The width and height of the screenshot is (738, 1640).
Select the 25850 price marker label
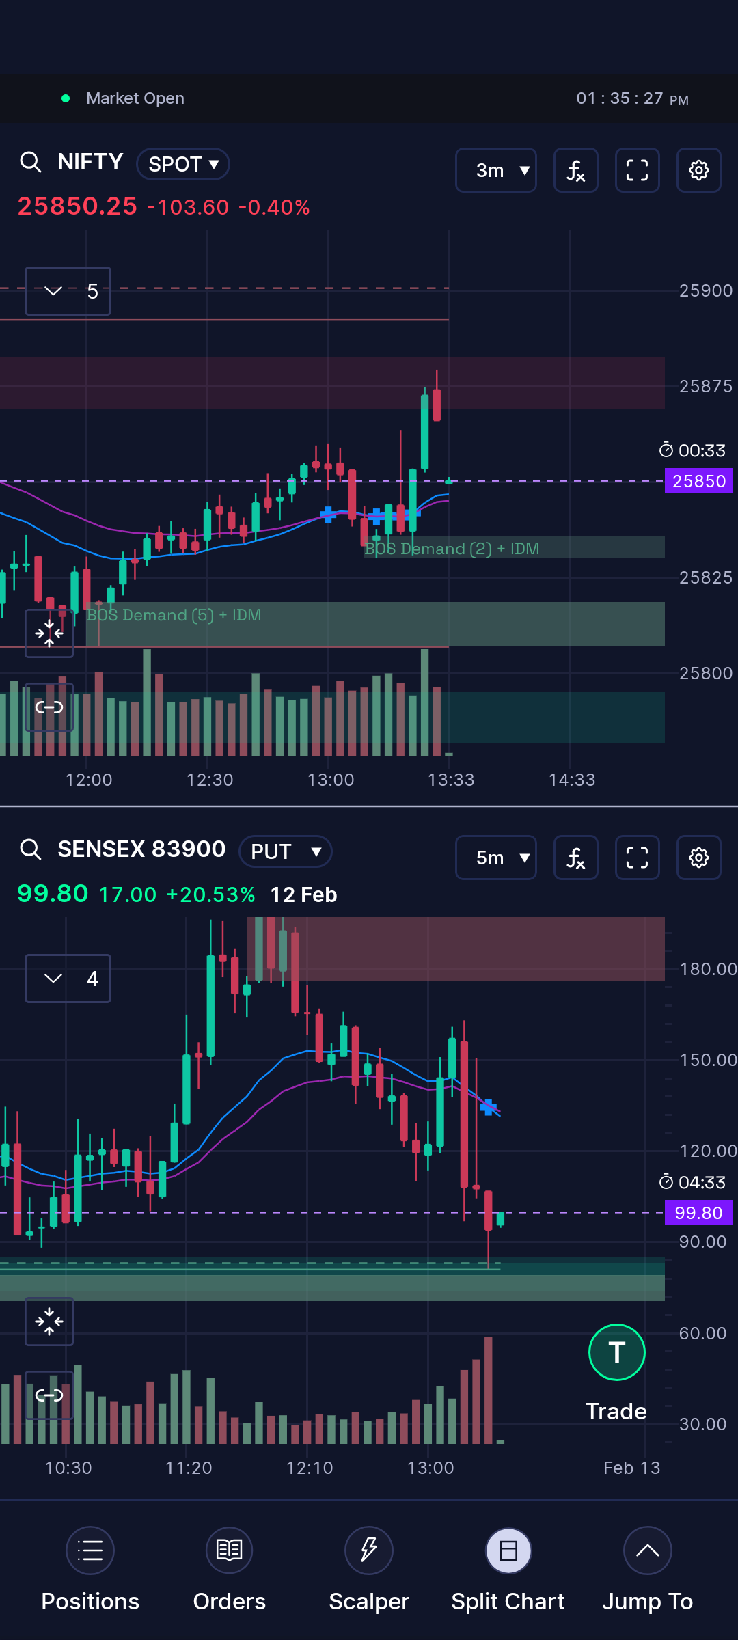tap(699, 481)
